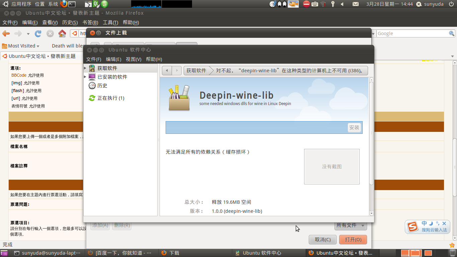
Task: Click the 获取软件 breadcrumb button
Action: (196, 71)
